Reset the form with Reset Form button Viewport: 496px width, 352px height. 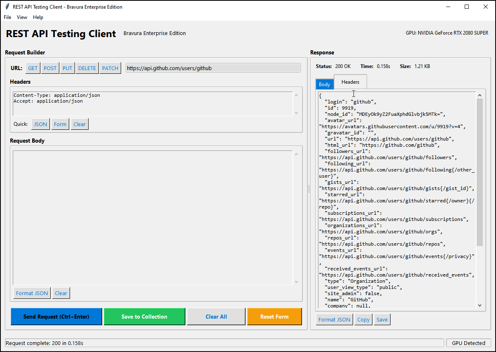(274, 316)
